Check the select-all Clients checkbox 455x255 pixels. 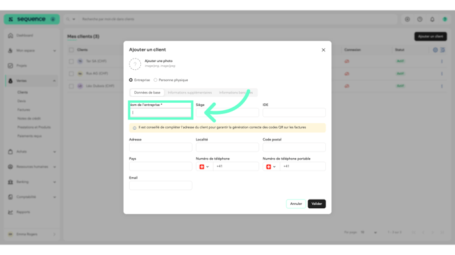coord(71,50)
